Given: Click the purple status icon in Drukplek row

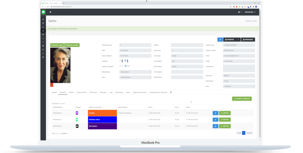Looking at the screenshot, I should pyautogui.click(x=77, y=113).
